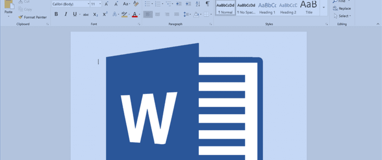Click Clear All Formatting icon
This screenshot has height=160, width=382.
click(136, 4)
